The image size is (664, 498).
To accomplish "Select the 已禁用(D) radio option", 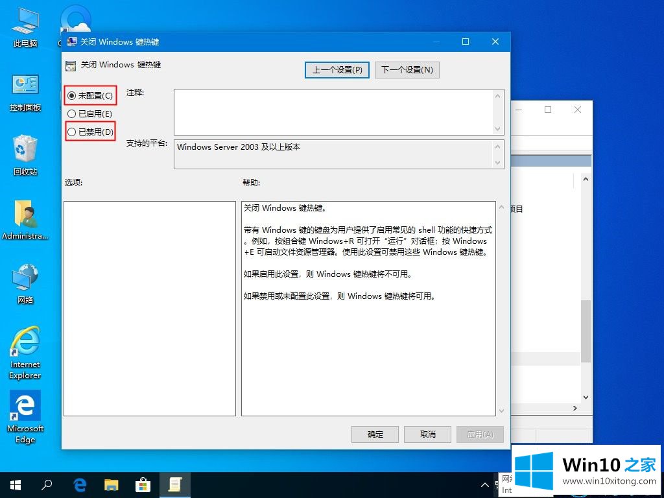I will click(x=90, y=132).
